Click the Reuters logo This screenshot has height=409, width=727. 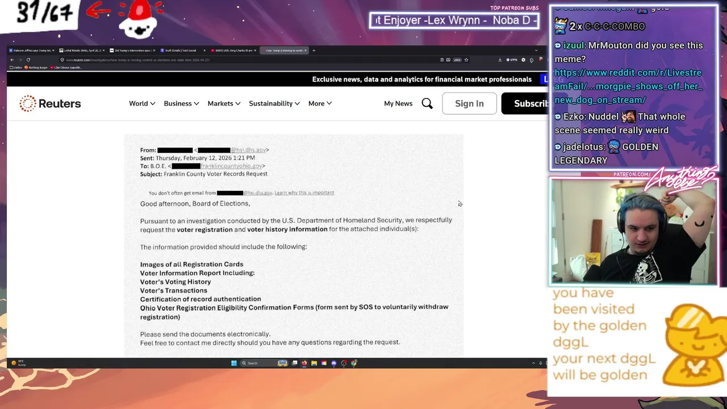(x=50, y=103)
